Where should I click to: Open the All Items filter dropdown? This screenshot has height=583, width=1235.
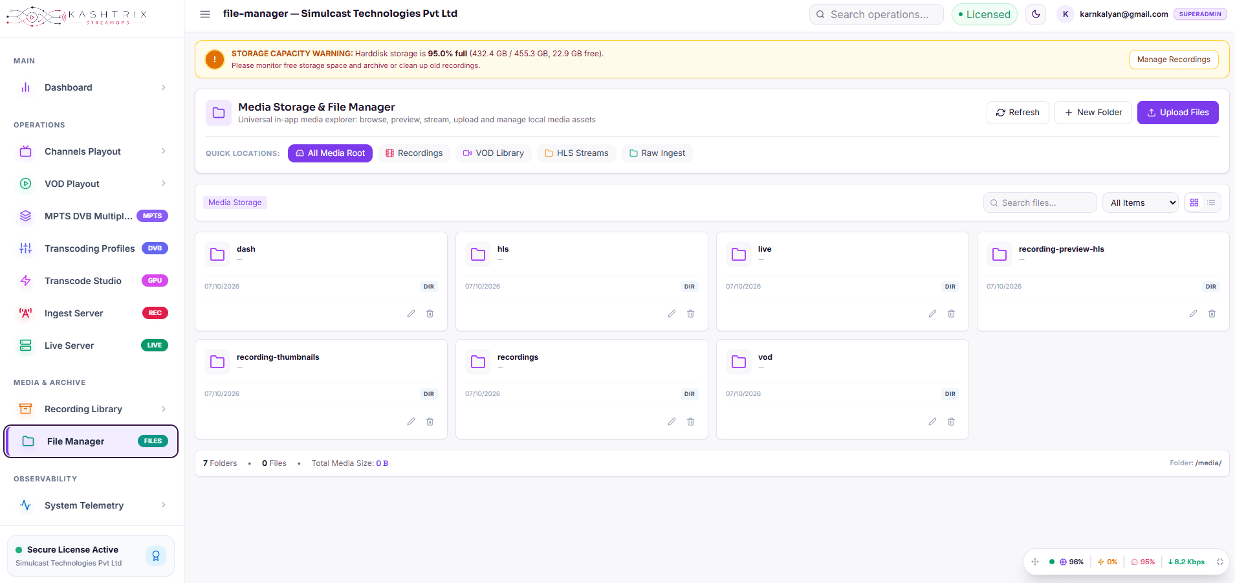[x=1141, y=203]
